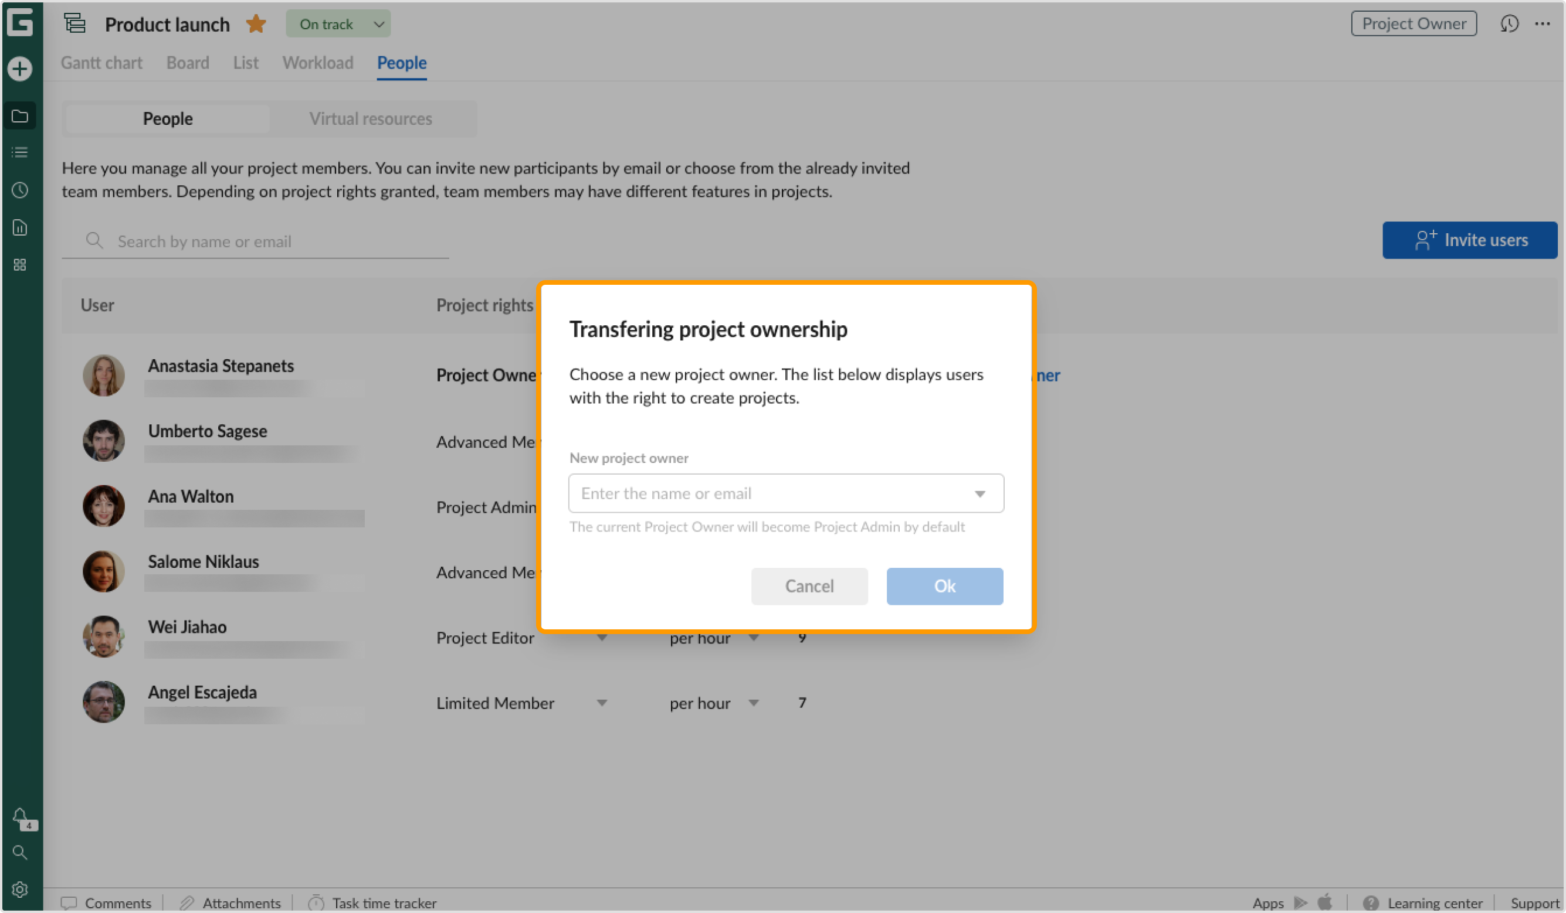This screenshot has height=913, width=1566.
Task: Open the integrations grid icon in sidebar
Action: [19, 265]
